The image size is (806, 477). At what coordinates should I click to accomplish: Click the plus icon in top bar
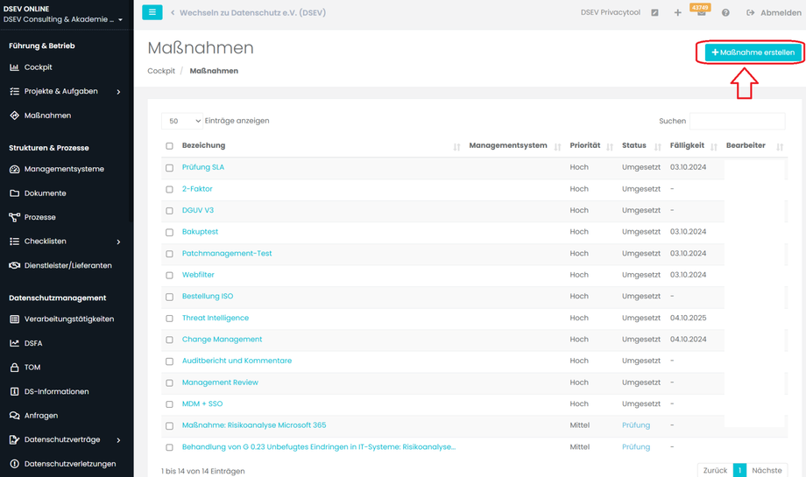(x=677, y=13)
